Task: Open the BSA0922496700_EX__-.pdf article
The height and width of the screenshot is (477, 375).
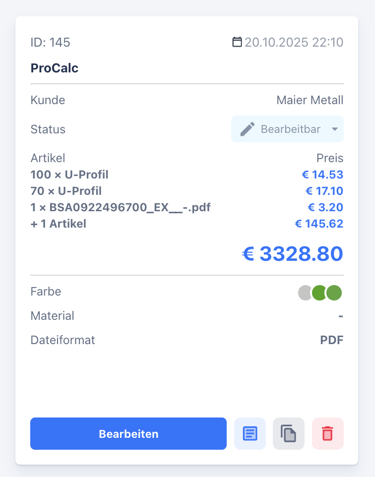Action: point(121,207)
